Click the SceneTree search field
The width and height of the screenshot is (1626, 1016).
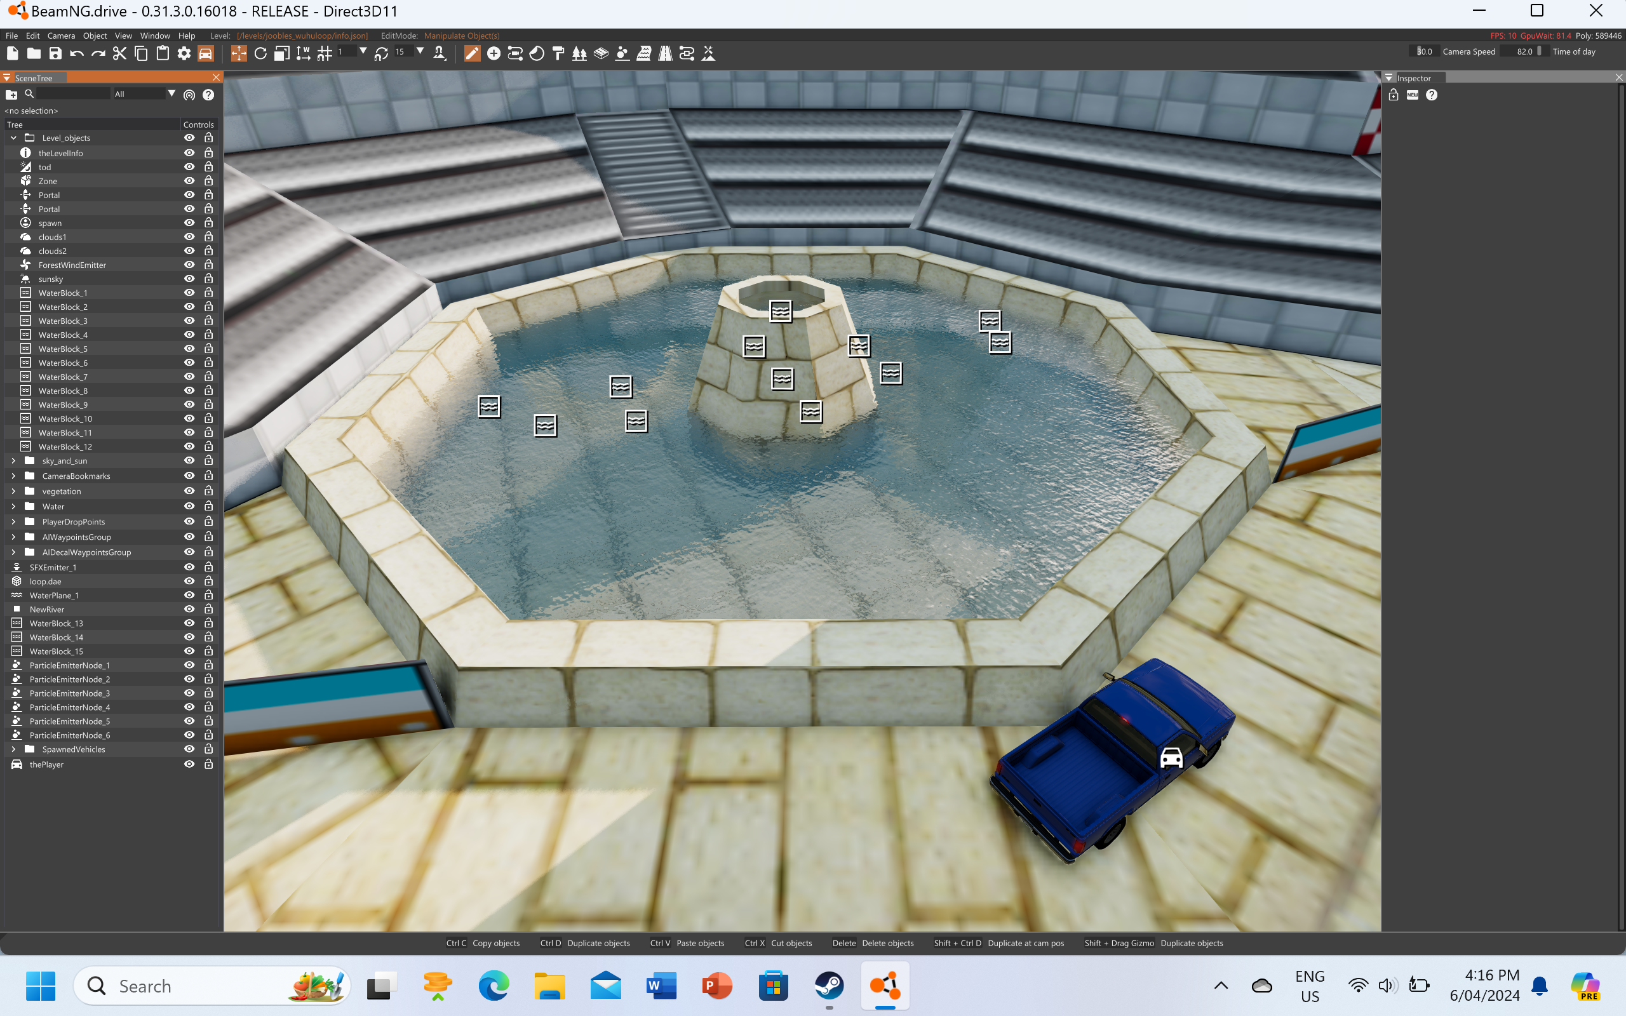coord(72,94)
